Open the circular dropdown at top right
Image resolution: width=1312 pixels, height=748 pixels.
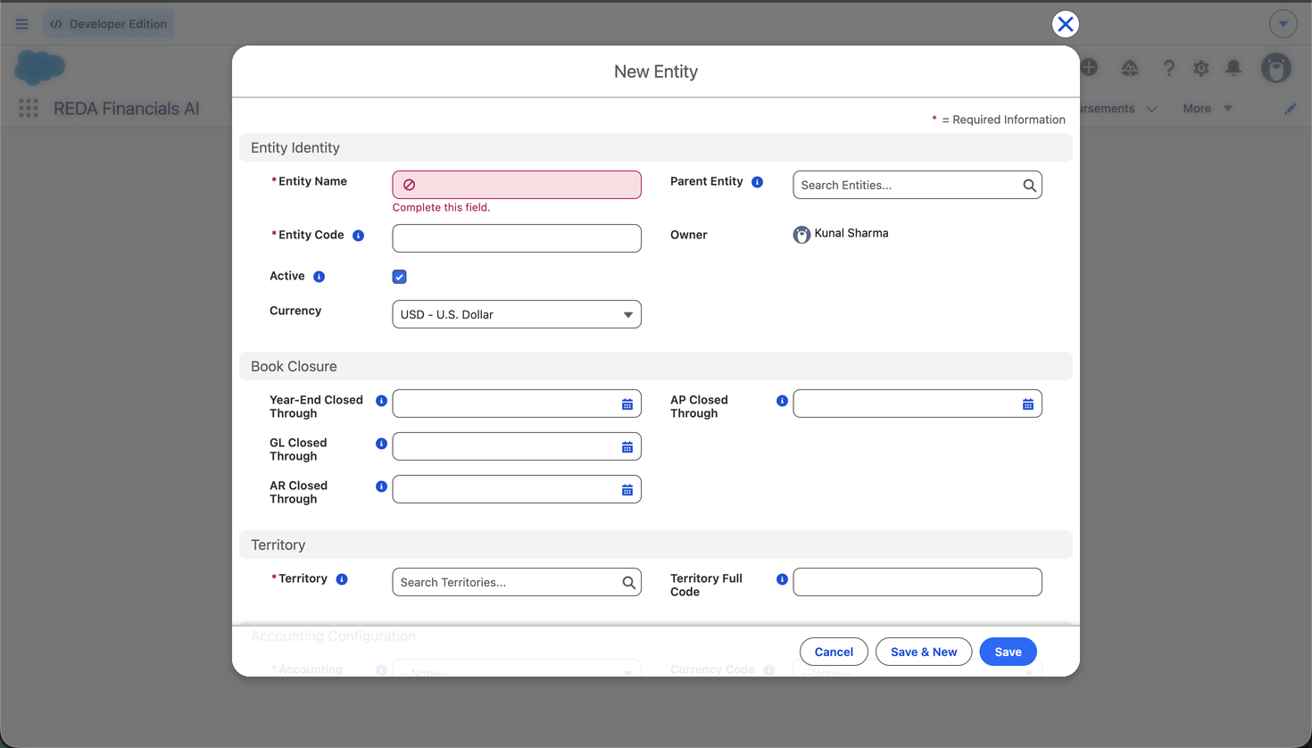1283,24
